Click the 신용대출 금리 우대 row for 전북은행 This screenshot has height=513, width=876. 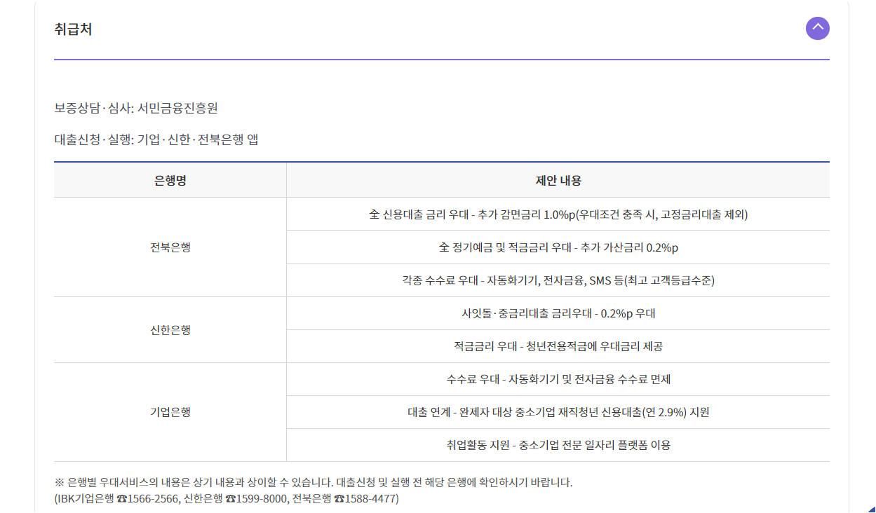click(558, 214)
